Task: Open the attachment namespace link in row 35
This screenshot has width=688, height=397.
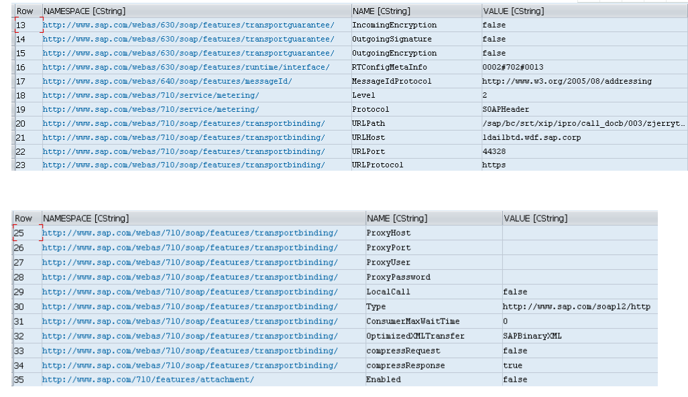Action: pyautogui.click(x=148, y=380)
